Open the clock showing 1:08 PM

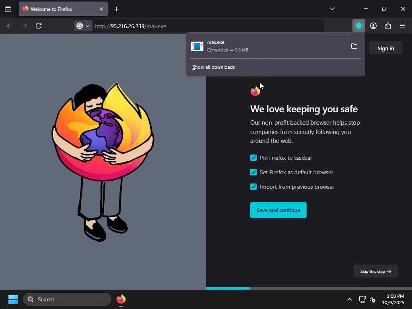pos(393,299)
